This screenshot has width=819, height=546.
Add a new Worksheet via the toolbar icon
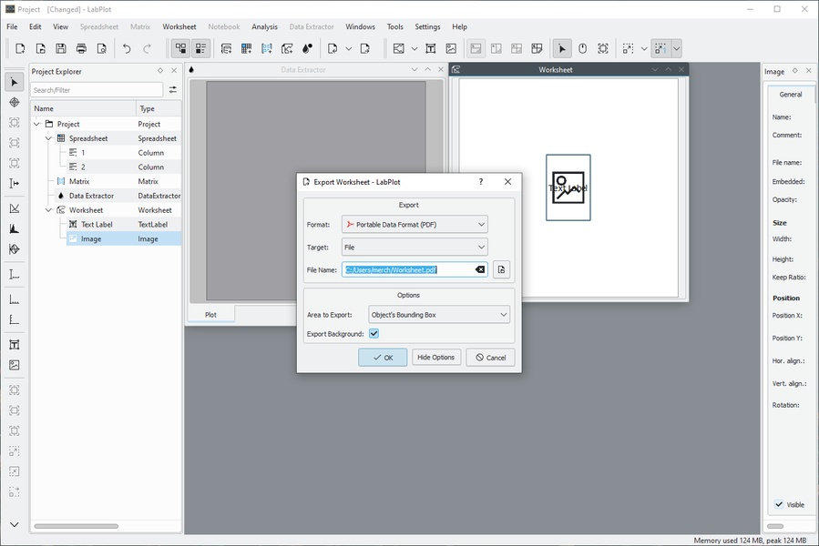pyautogui.click(x=287, y=48)
